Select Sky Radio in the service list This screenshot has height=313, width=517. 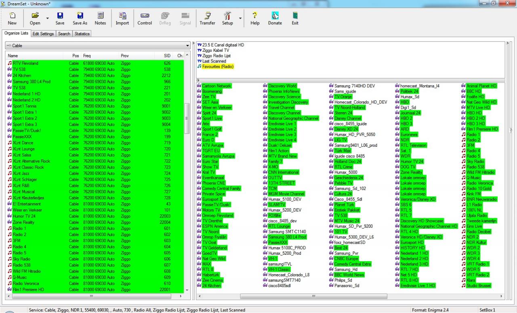coord(95,259)
